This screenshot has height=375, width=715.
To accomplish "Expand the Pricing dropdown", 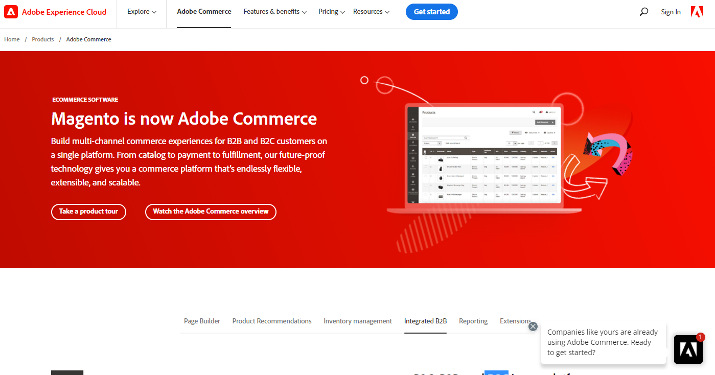I will click(332, 12).
